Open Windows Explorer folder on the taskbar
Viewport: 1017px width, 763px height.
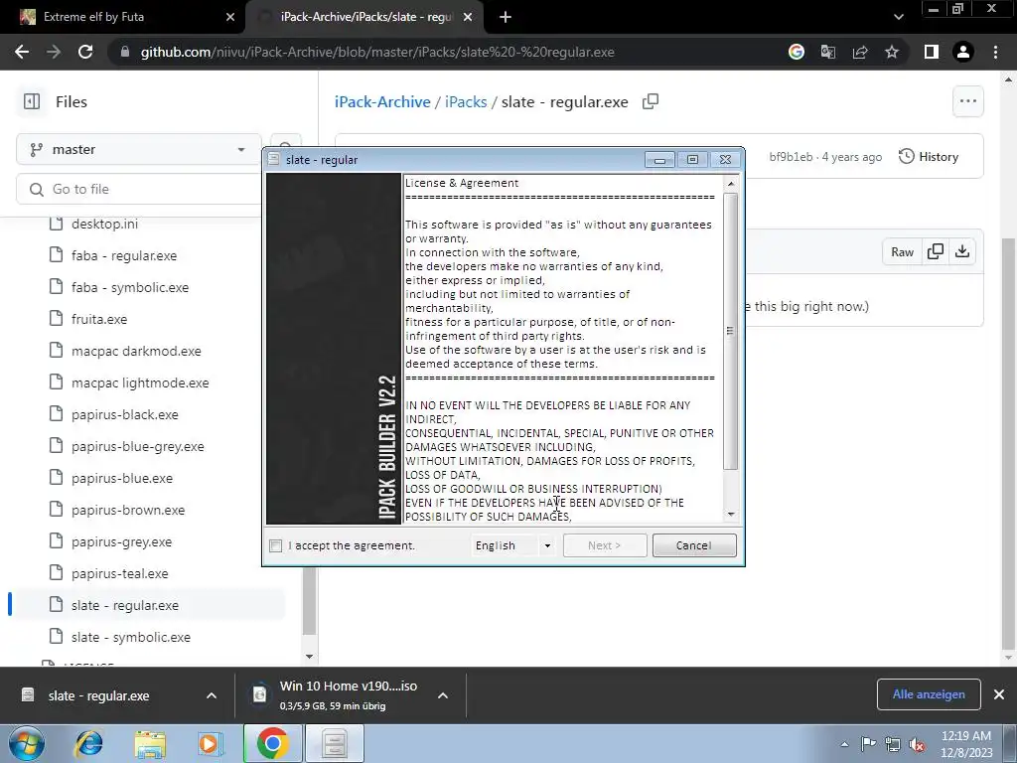coord(150,743)
